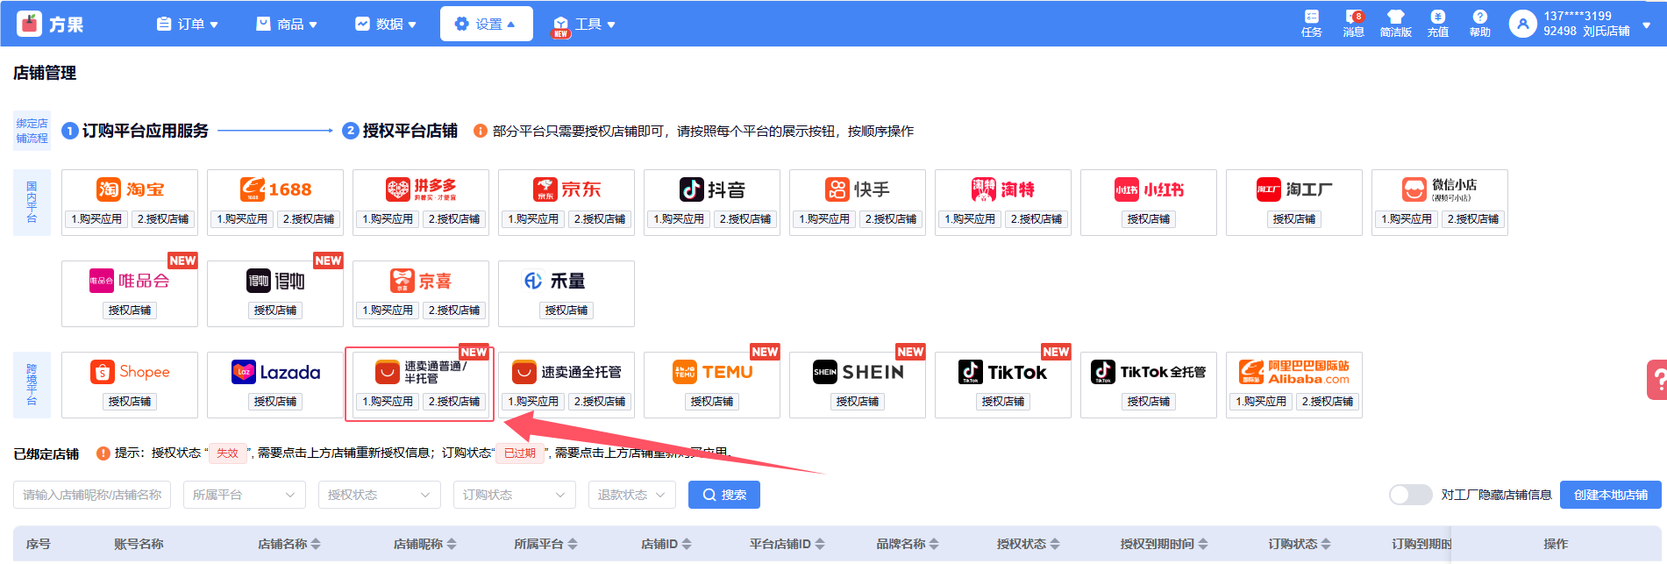Expand the 所属平台 dropdown
The image size is (1667, 564).
click(x=244, y=495)
